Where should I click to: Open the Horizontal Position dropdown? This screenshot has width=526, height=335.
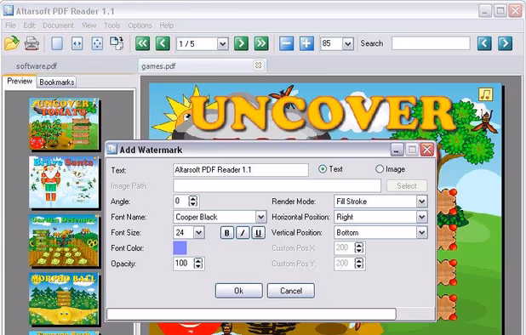pos(421,217)
